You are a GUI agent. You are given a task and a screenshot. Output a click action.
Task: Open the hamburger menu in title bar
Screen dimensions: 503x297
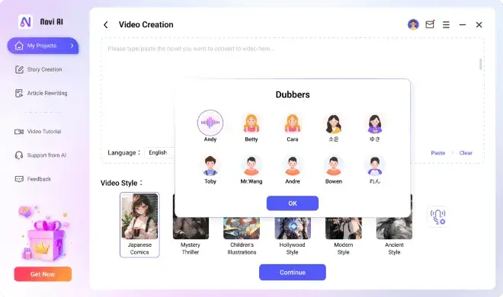(446, 24)
